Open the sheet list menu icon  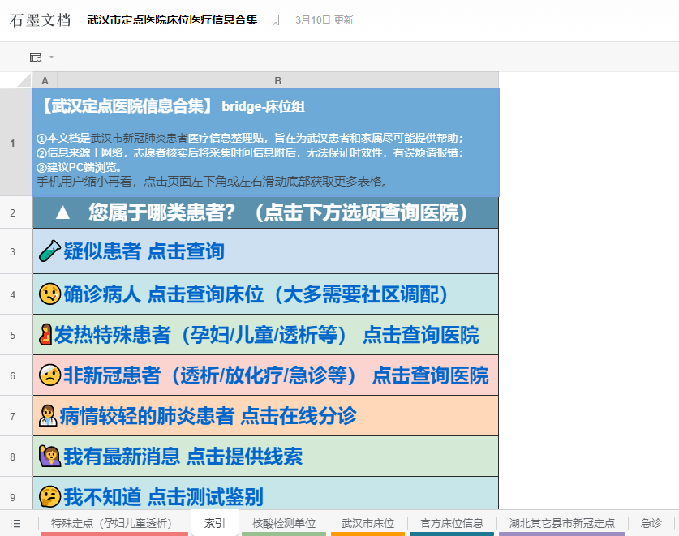coord(15,523)
